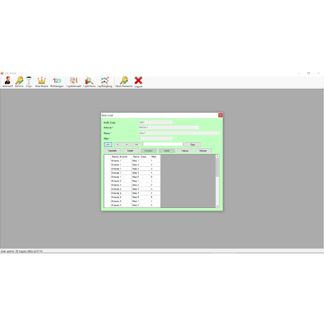This screenshot has height=324, width=324.
Task: Open the Perhitungan 123 icon
Action: [x=57, y=82]
